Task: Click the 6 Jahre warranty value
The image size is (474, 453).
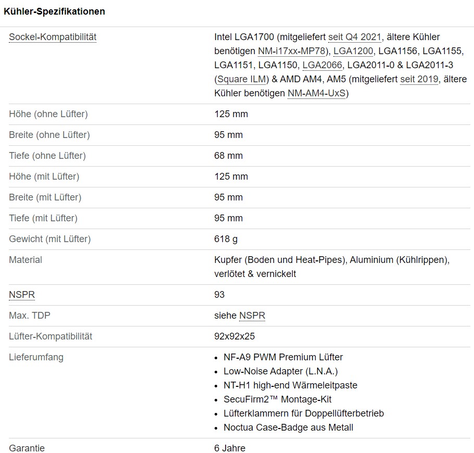Action: [230, 448]
